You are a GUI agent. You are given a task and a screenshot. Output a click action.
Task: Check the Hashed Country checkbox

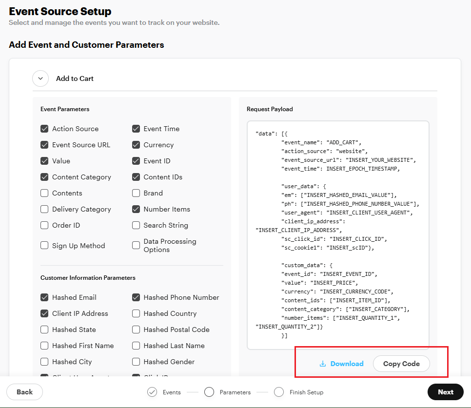136,313
